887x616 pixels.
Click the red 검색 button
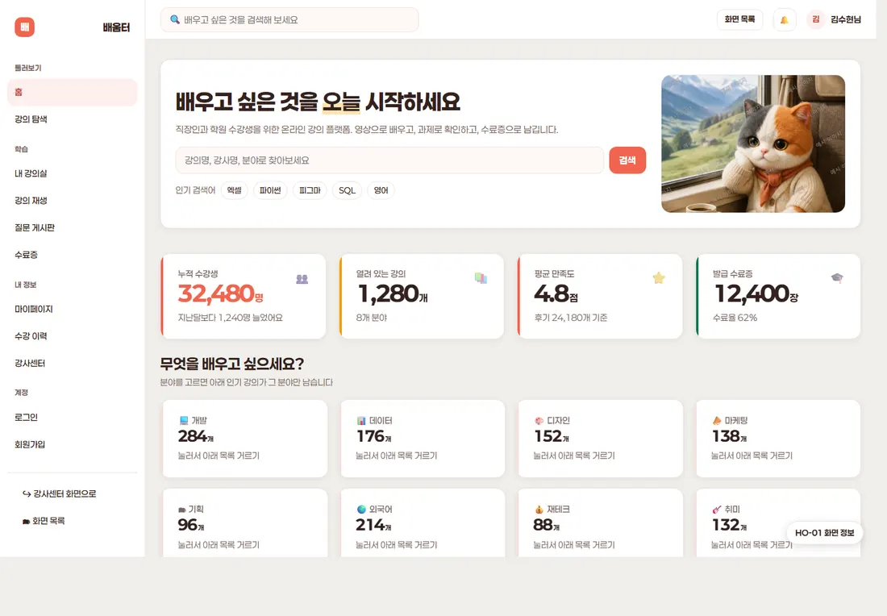(627, 160)
